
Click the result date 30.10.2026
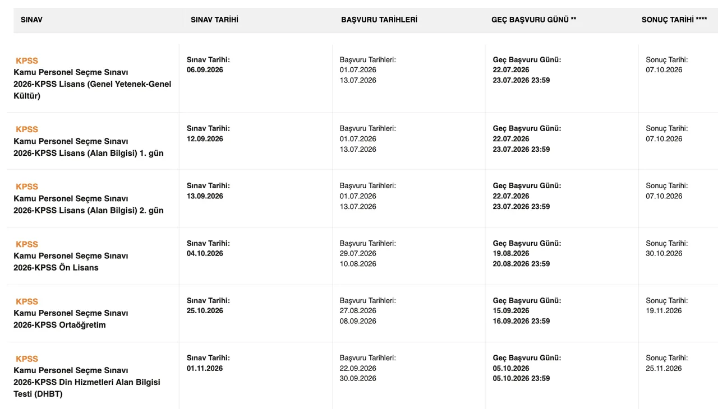pos(664,253)
